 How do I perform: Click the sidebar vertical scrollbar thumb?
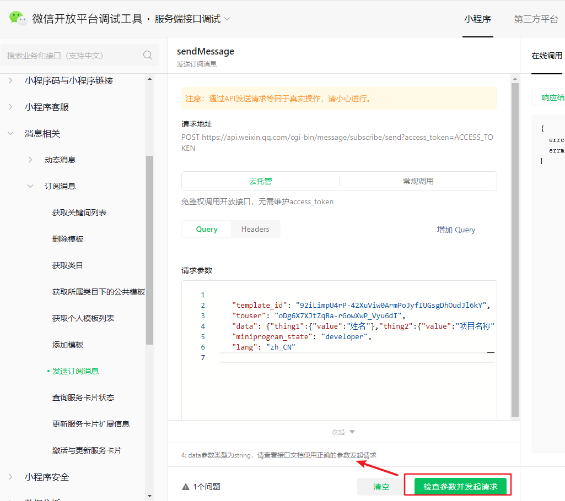[150, 250]
